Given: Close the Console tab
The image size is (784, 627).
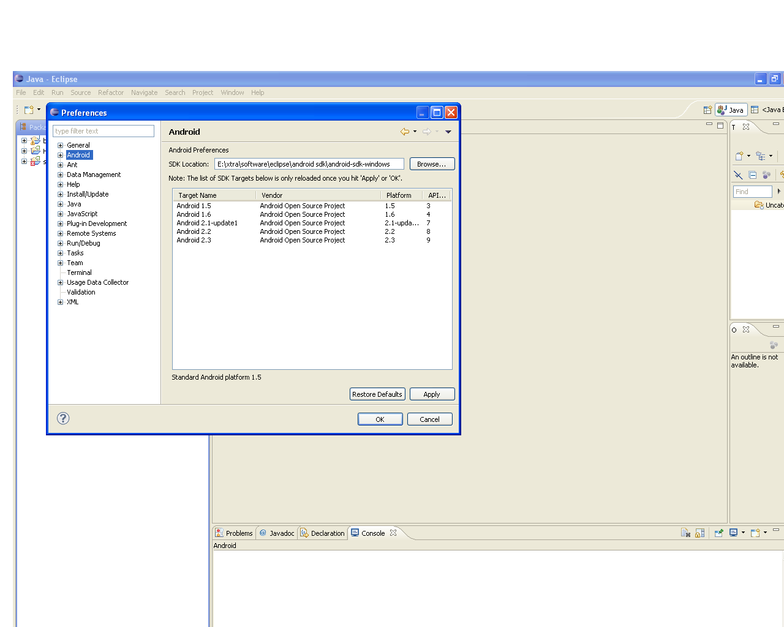Looking at the screenshot, I should (393, 533).
